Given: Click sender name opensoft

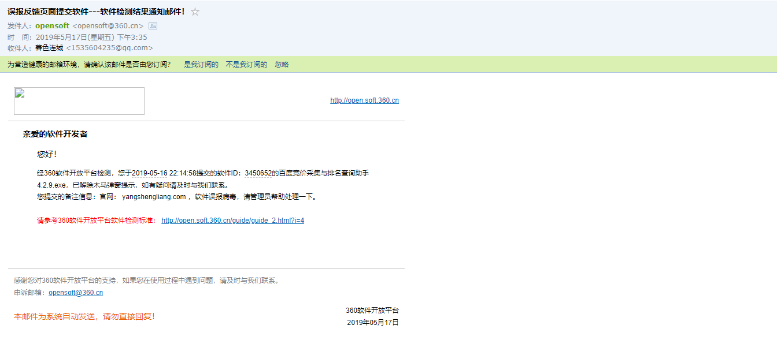Looking at the screenshot, I should pos(52,26).
